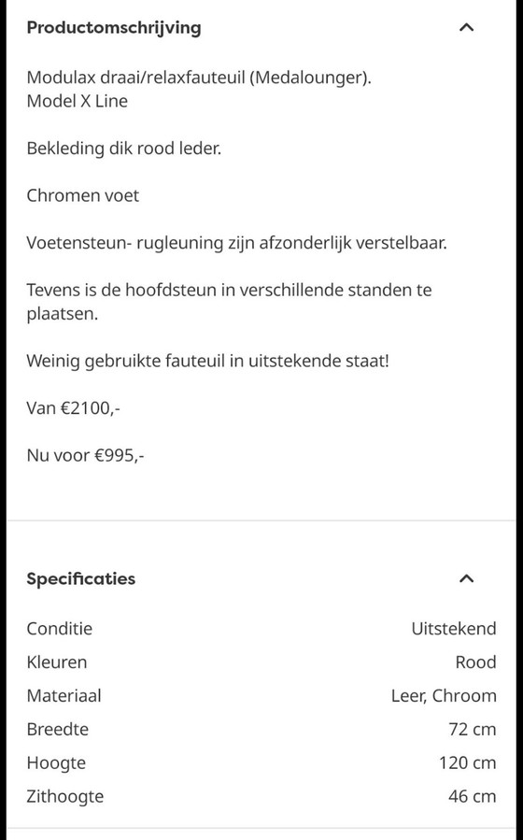Collapse the Productomschrijving section chevron
The width and height of the screenshot is (523, 840).
click(467, 27)
